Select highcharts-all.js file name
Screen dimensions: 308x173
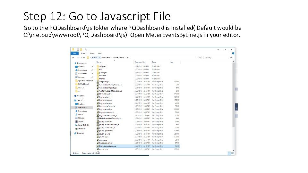[106, 109]
